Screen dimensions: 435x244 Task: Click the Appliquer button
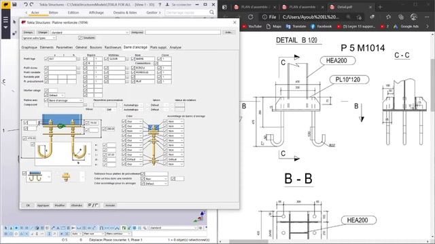click(x=43, y=205)
